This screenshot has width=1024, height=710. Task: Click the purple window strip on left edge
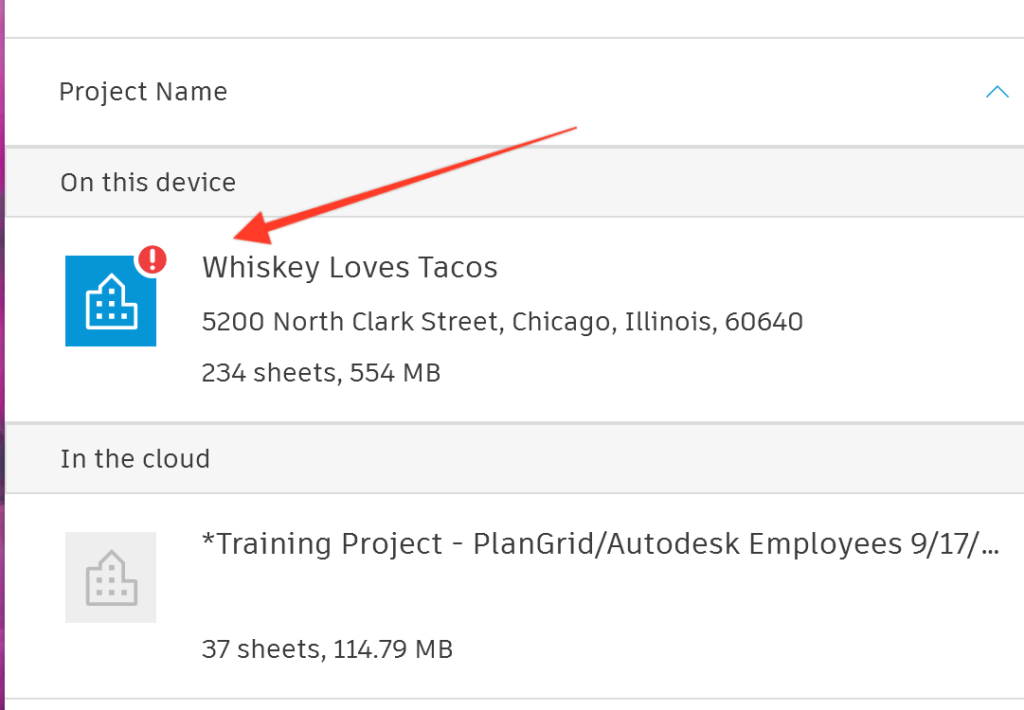point(2,355)
